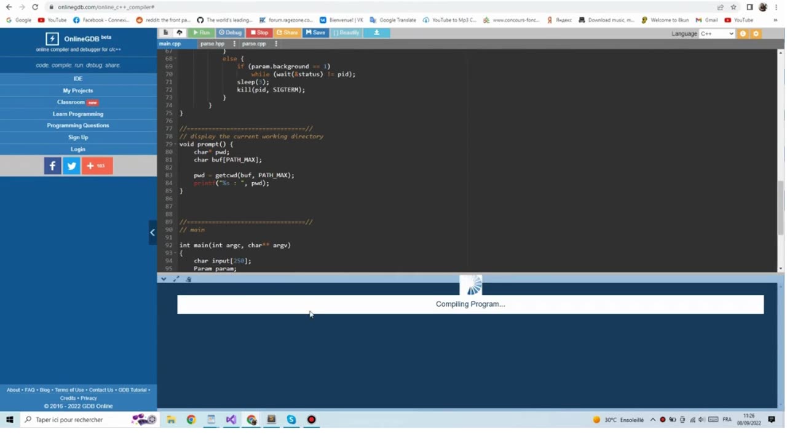Click the line with getcwd(buf, PATH_MAX)

(244, 175)
